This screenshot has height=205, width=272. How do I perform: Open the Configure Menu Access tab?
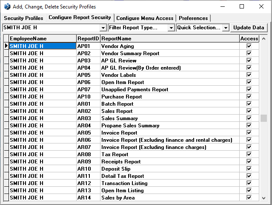145,18
